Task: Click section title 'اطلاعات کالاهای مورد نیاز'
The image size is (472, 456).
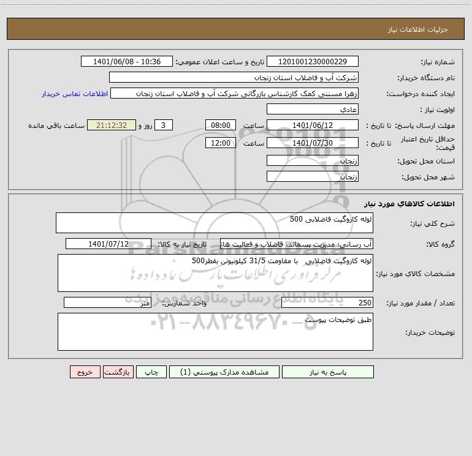Action: point(409,204)
